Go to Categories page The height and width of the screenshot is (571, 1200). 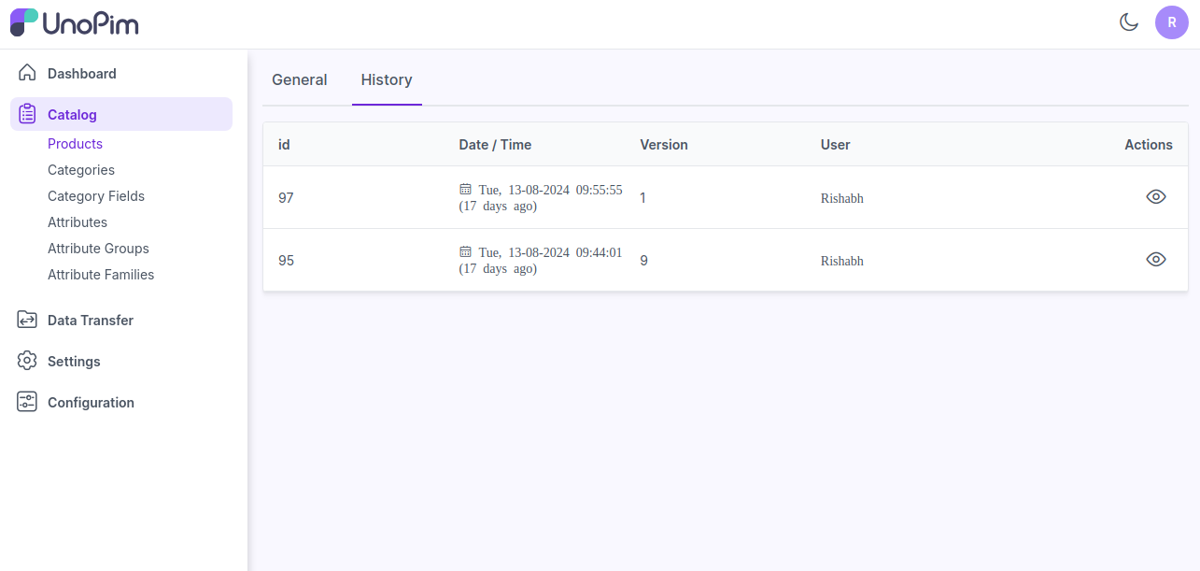[x=81, y=170]
